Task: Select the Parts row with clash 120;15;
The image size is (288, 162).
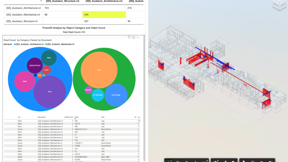Action: pos(72,154)
